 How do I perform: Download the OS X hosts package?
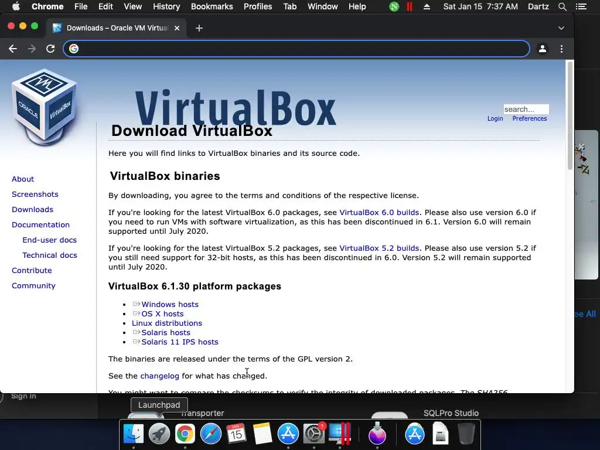click(x=163, y=314)
